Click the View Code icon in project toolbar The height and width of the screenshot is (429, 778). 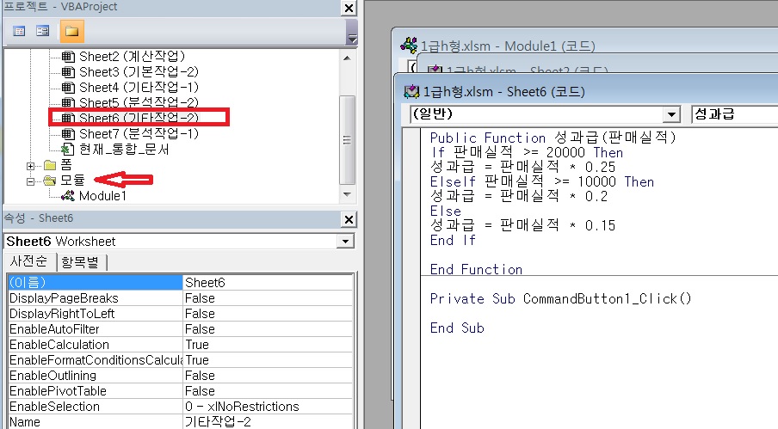pyautogui.click(x=19, y=31)
